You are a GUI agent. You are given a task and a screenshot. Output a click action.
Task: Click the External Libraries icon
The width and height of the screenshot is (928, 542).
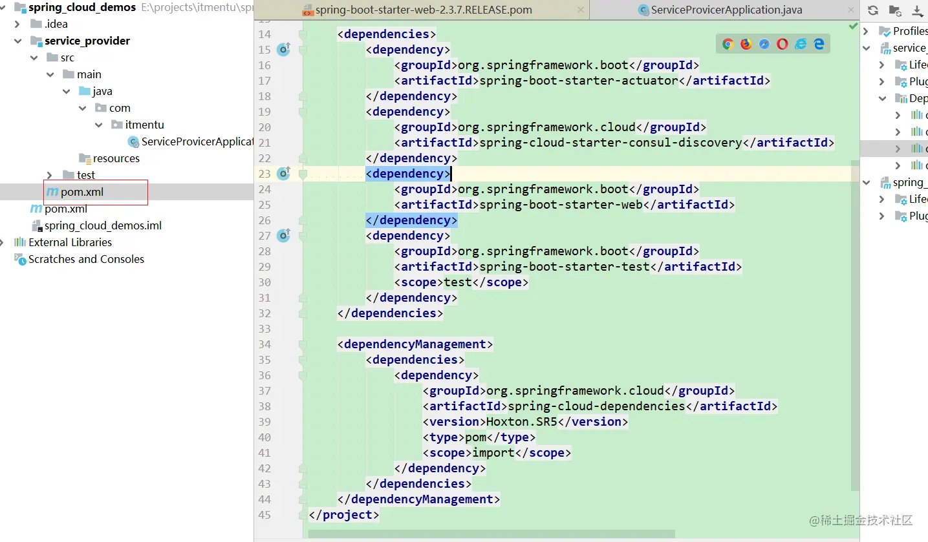click(20, 242)
